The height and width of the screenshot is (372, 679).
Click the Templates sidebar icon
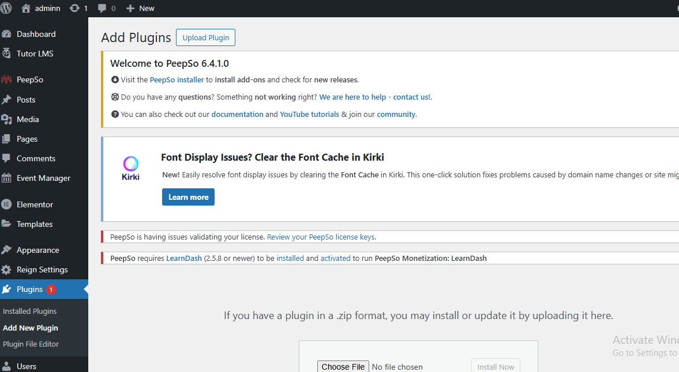[10, 224]
